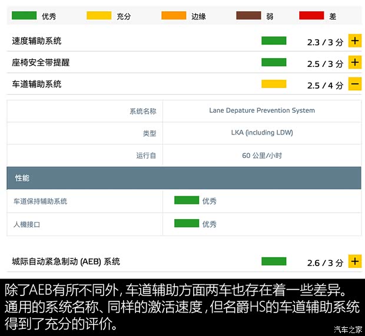Select the 车道辅助系统 heading
This screenshot has height=336, width=365.
point(36,84)
